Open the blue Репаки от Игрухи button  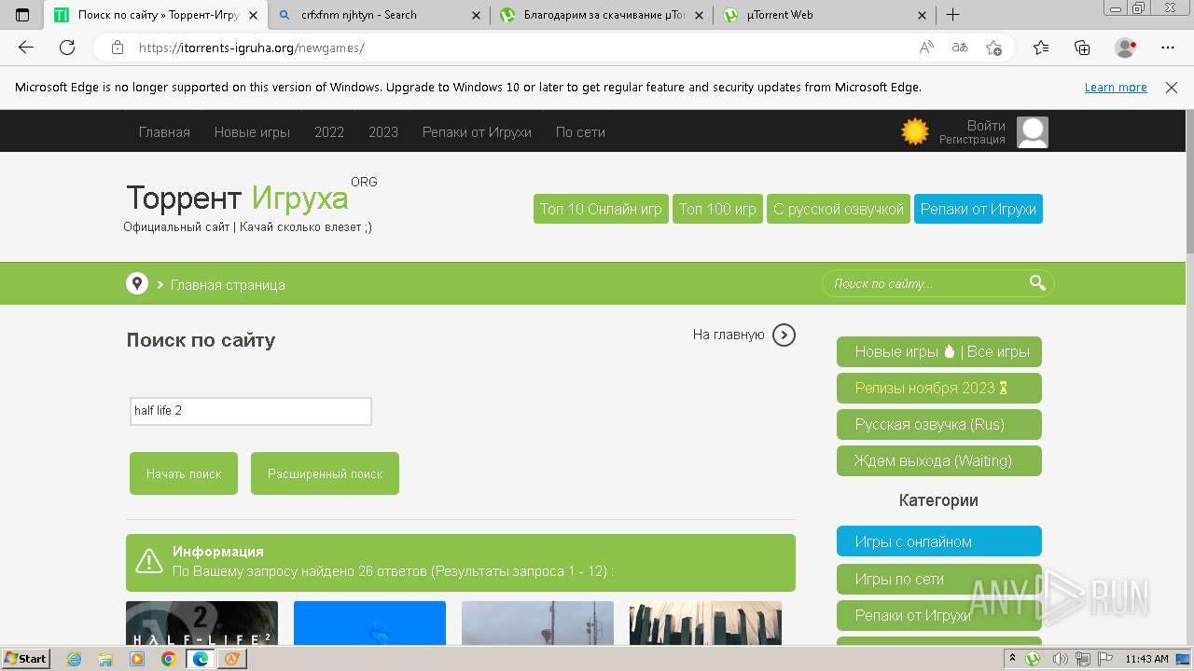pyautogui.click(x=979, y=209)
